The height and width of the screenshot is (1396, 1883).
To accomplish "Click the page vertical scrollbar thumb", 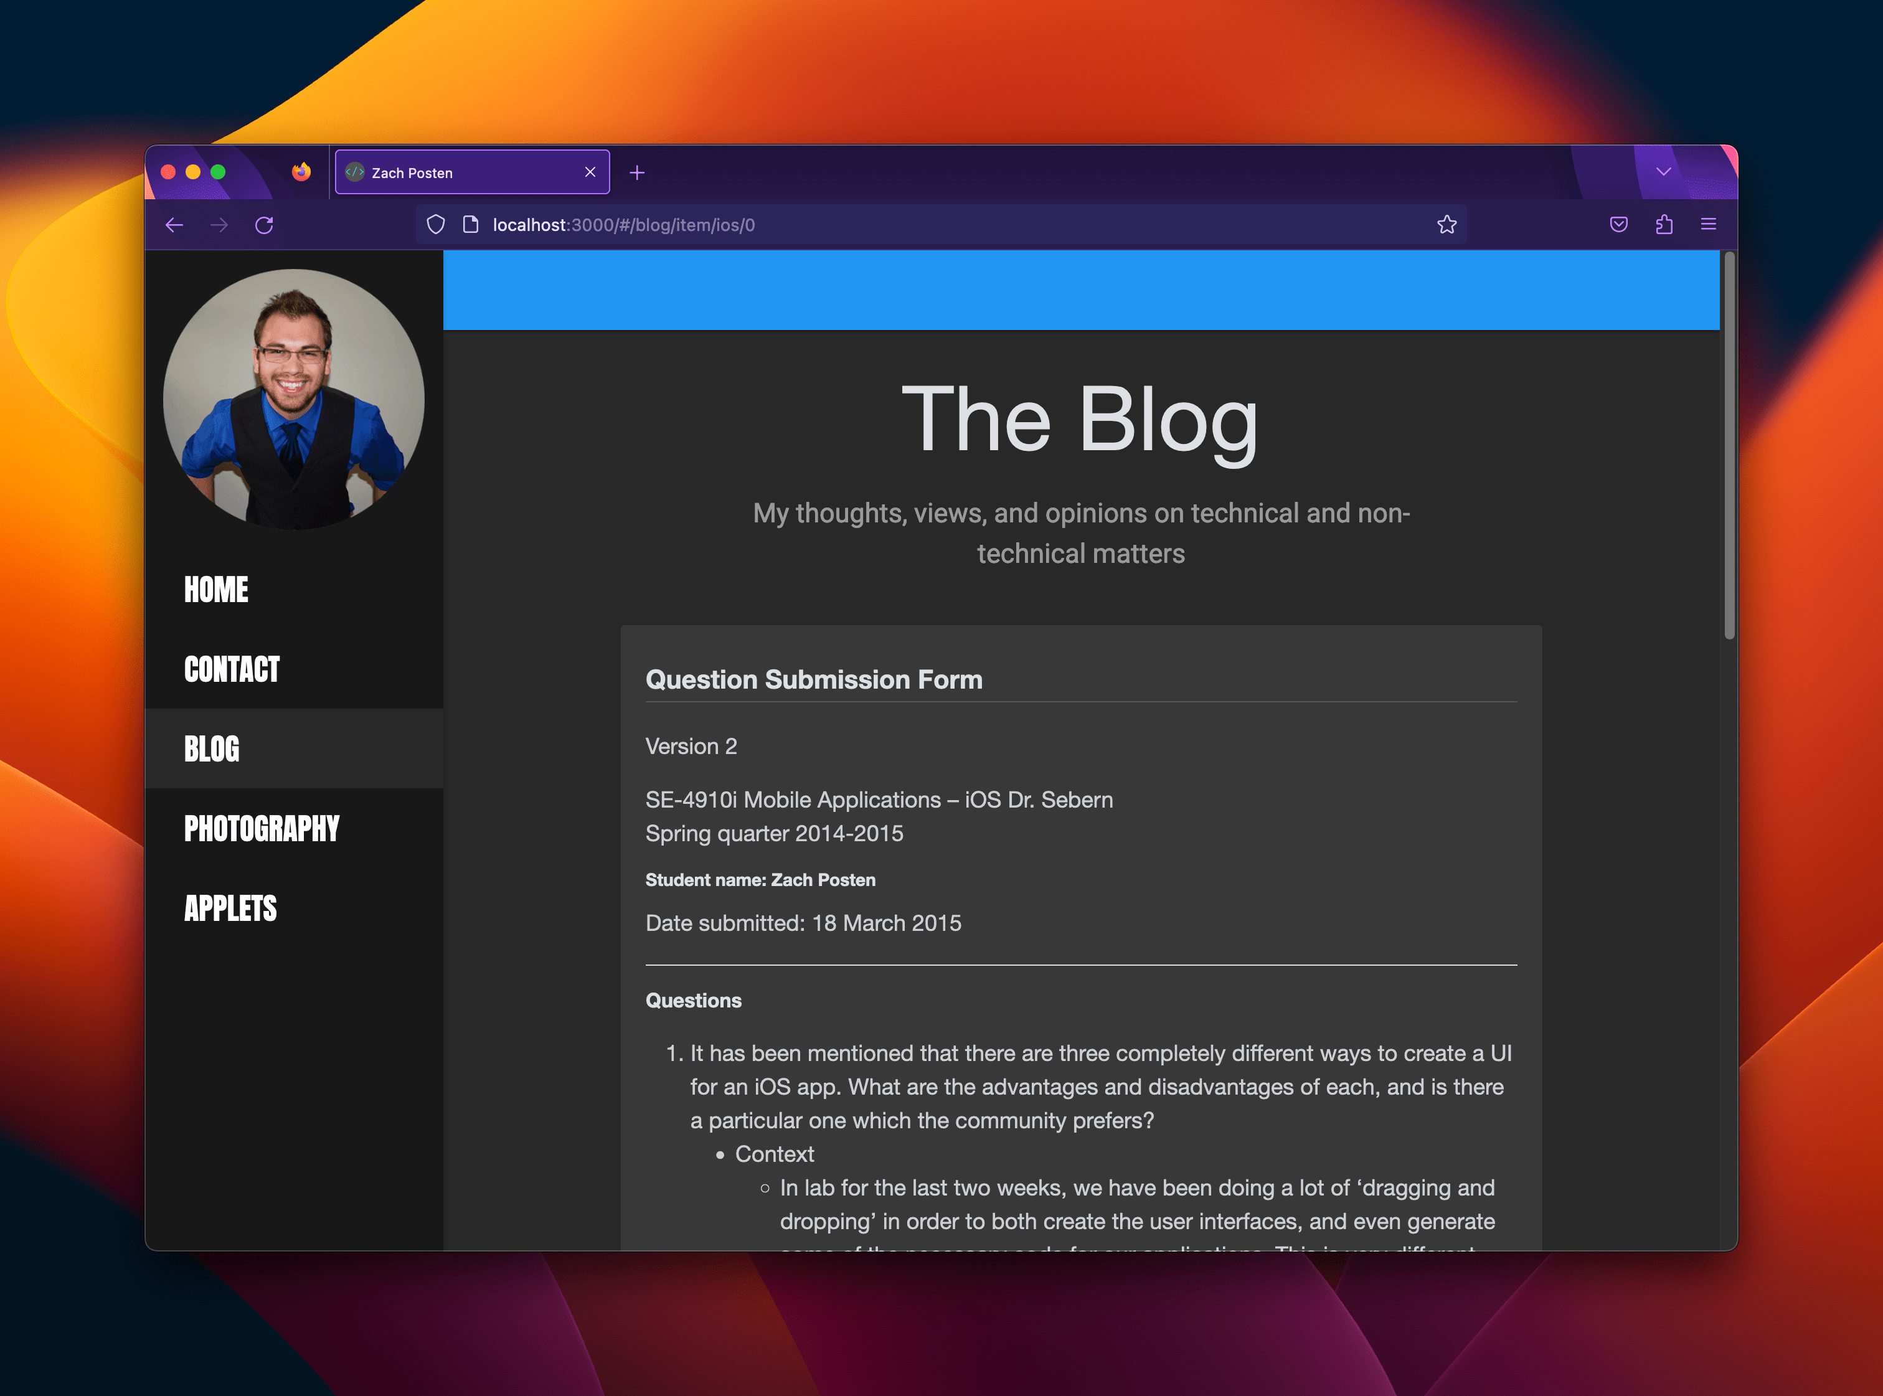I will click(x=1729, y=445).
